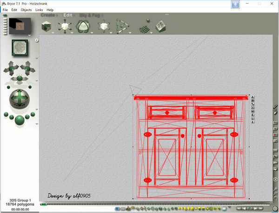
Task: Click timeline scrubber green marker
Action: click(43, 205)
